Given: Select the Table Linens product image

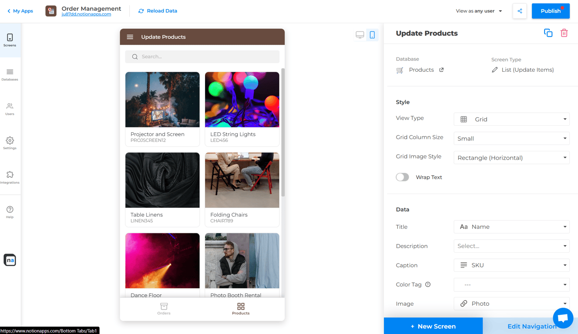Looking at the screenshot, I should point(162,180).
